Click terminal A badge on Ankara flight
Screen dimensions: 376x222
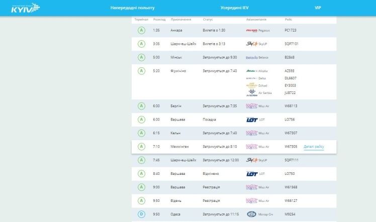pos(142,30)
